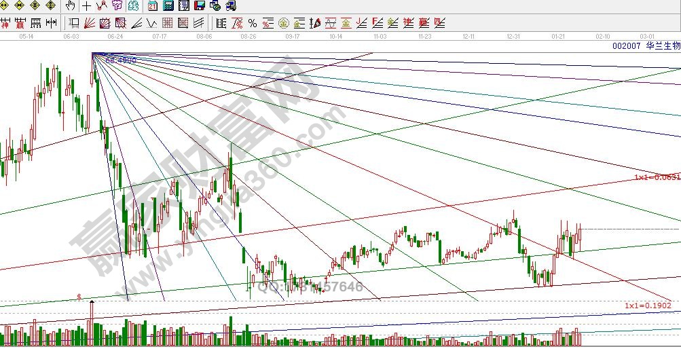The width and height of the screenshot is (681, 351).
Task: Activate the crosshair cursor tool
Action: (x=87, y=6)
